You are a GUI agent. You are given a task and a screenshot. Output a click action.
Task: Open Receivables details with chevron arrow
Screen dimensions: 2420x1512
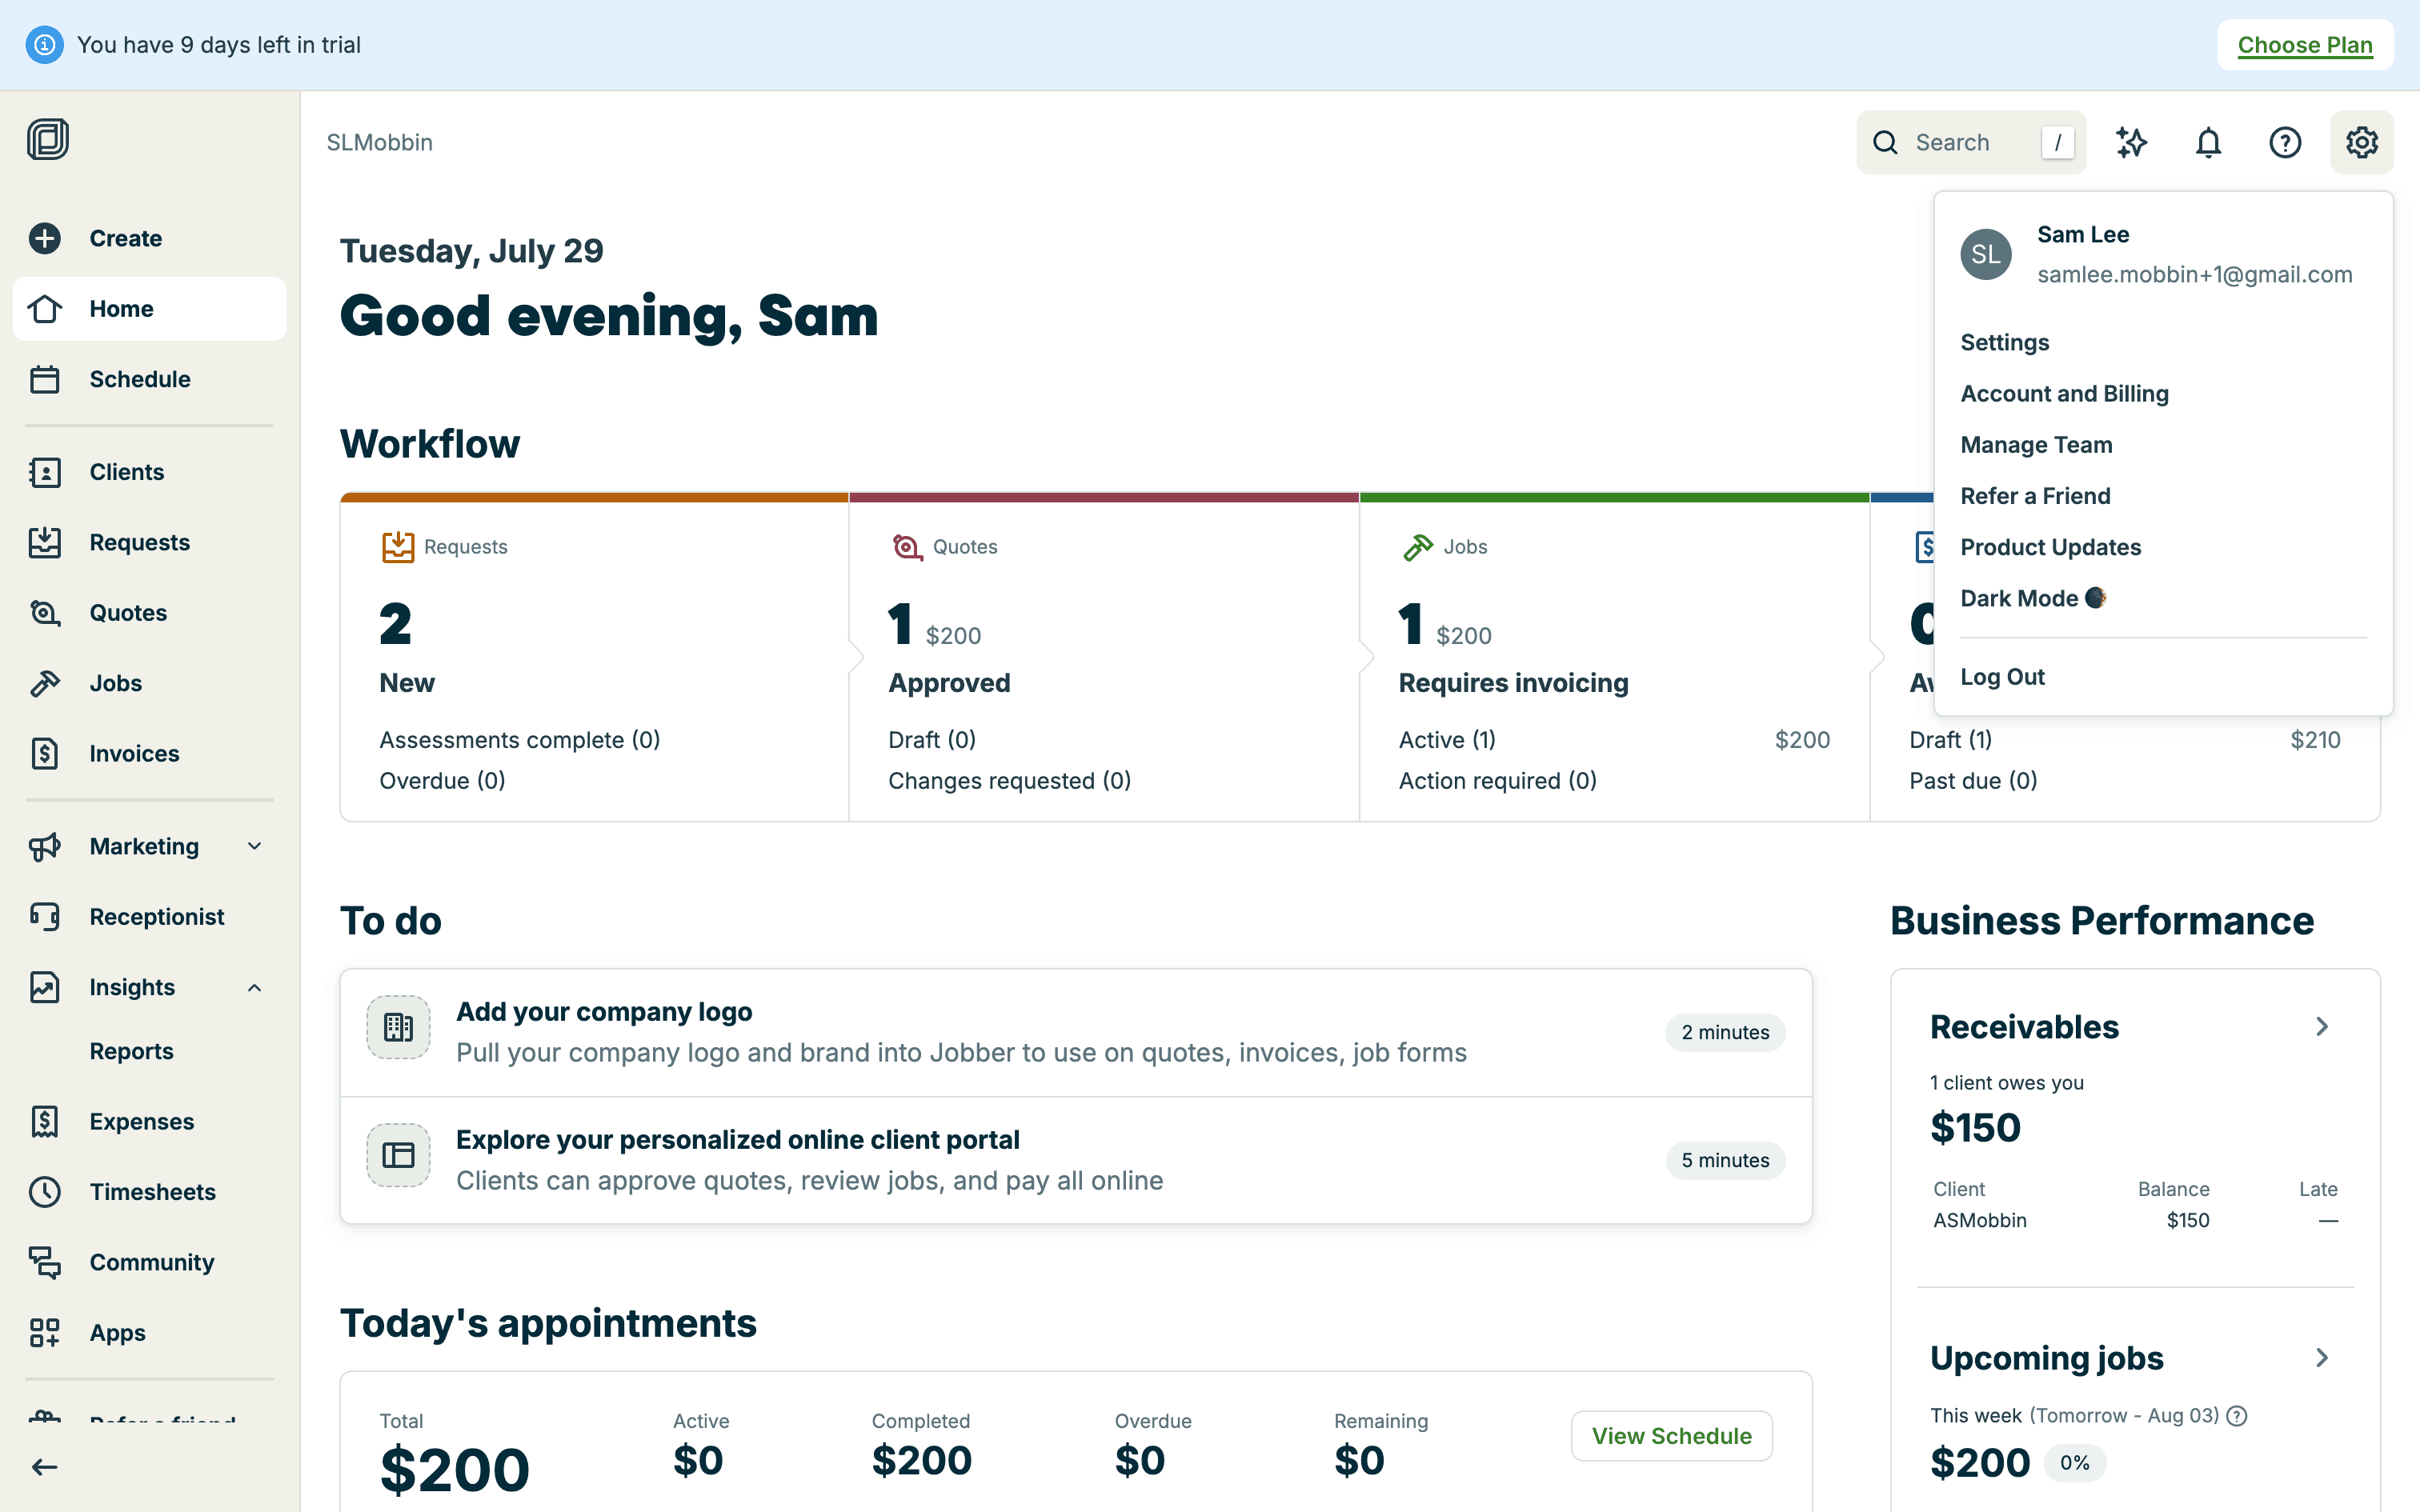tap(2322, 1027)
